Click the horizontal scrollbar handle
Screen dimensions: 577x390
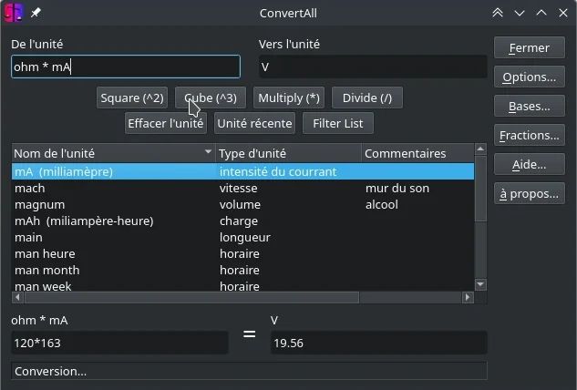point(191,297)
